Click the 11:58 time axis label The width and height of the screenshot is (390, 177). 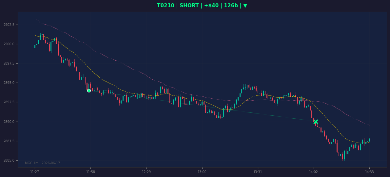pos(90,172)
